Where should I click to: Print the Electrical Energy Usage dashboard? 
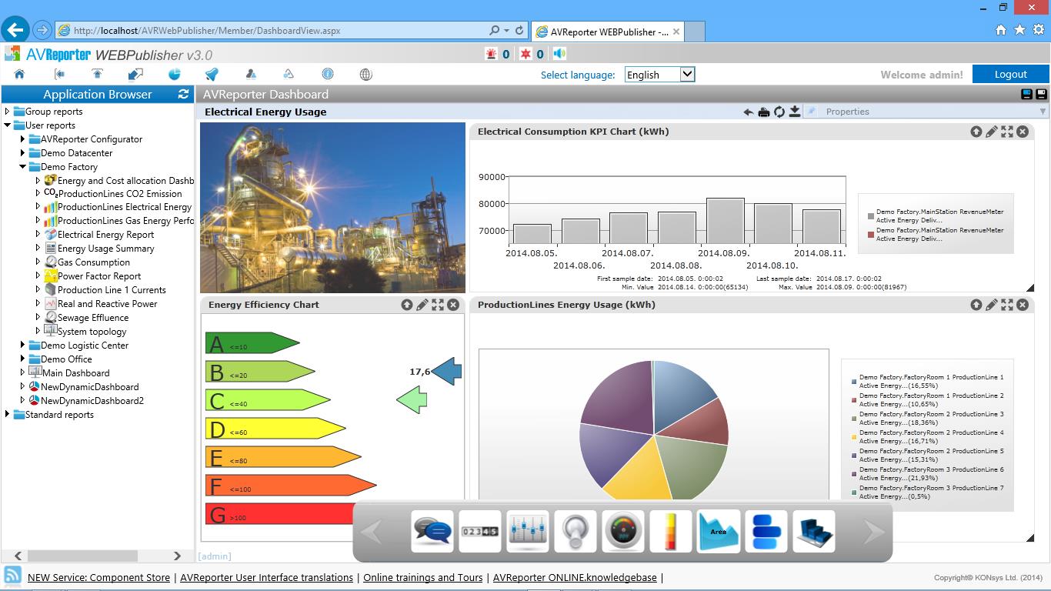pos(763,112)
